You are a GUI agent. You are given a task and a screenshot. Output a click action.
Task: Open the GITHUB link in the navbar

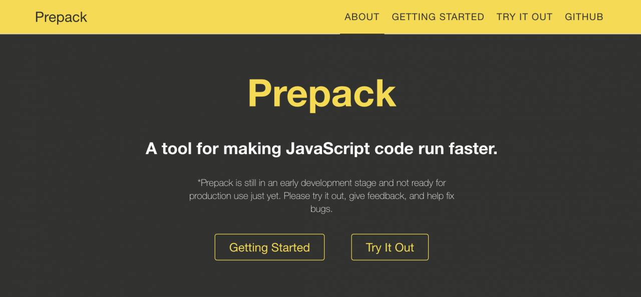[584, 17]
